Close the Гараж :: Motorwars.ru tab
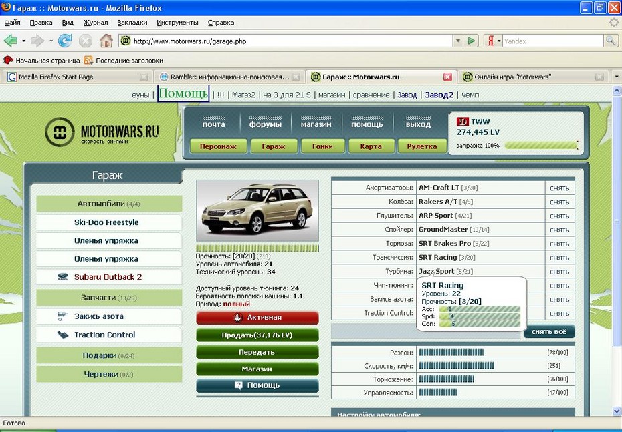 pos(447,77)
